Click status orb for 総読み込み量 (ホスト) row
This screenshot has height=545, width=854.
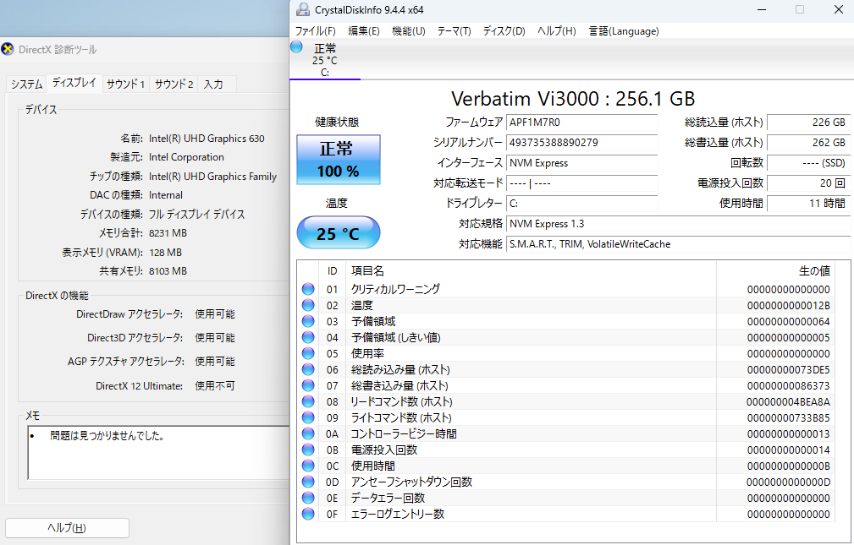pyautogui.click(x=308, y=369)
